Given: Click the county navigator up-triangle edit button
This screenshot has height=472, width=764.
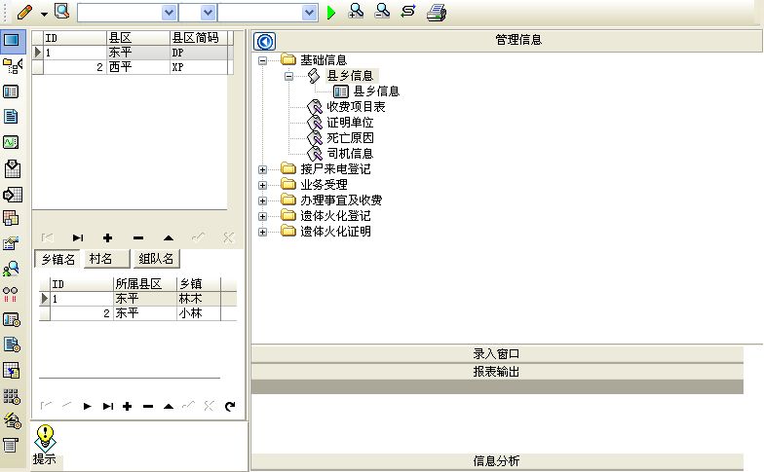Looking at the screenshot, I should click(x=169, y=237).
